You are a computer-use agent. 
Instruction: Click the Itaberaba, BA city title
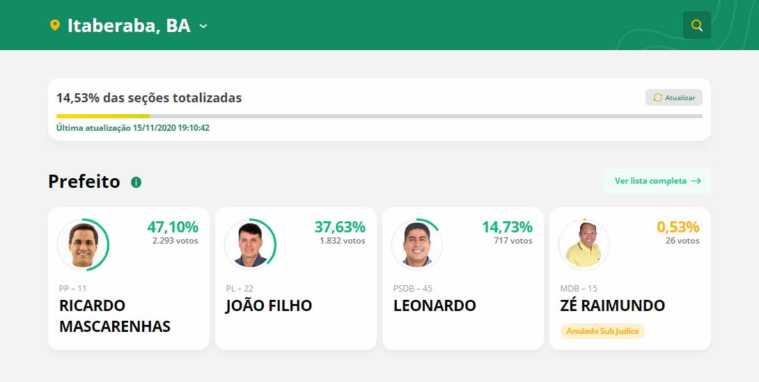click(129, 26)
